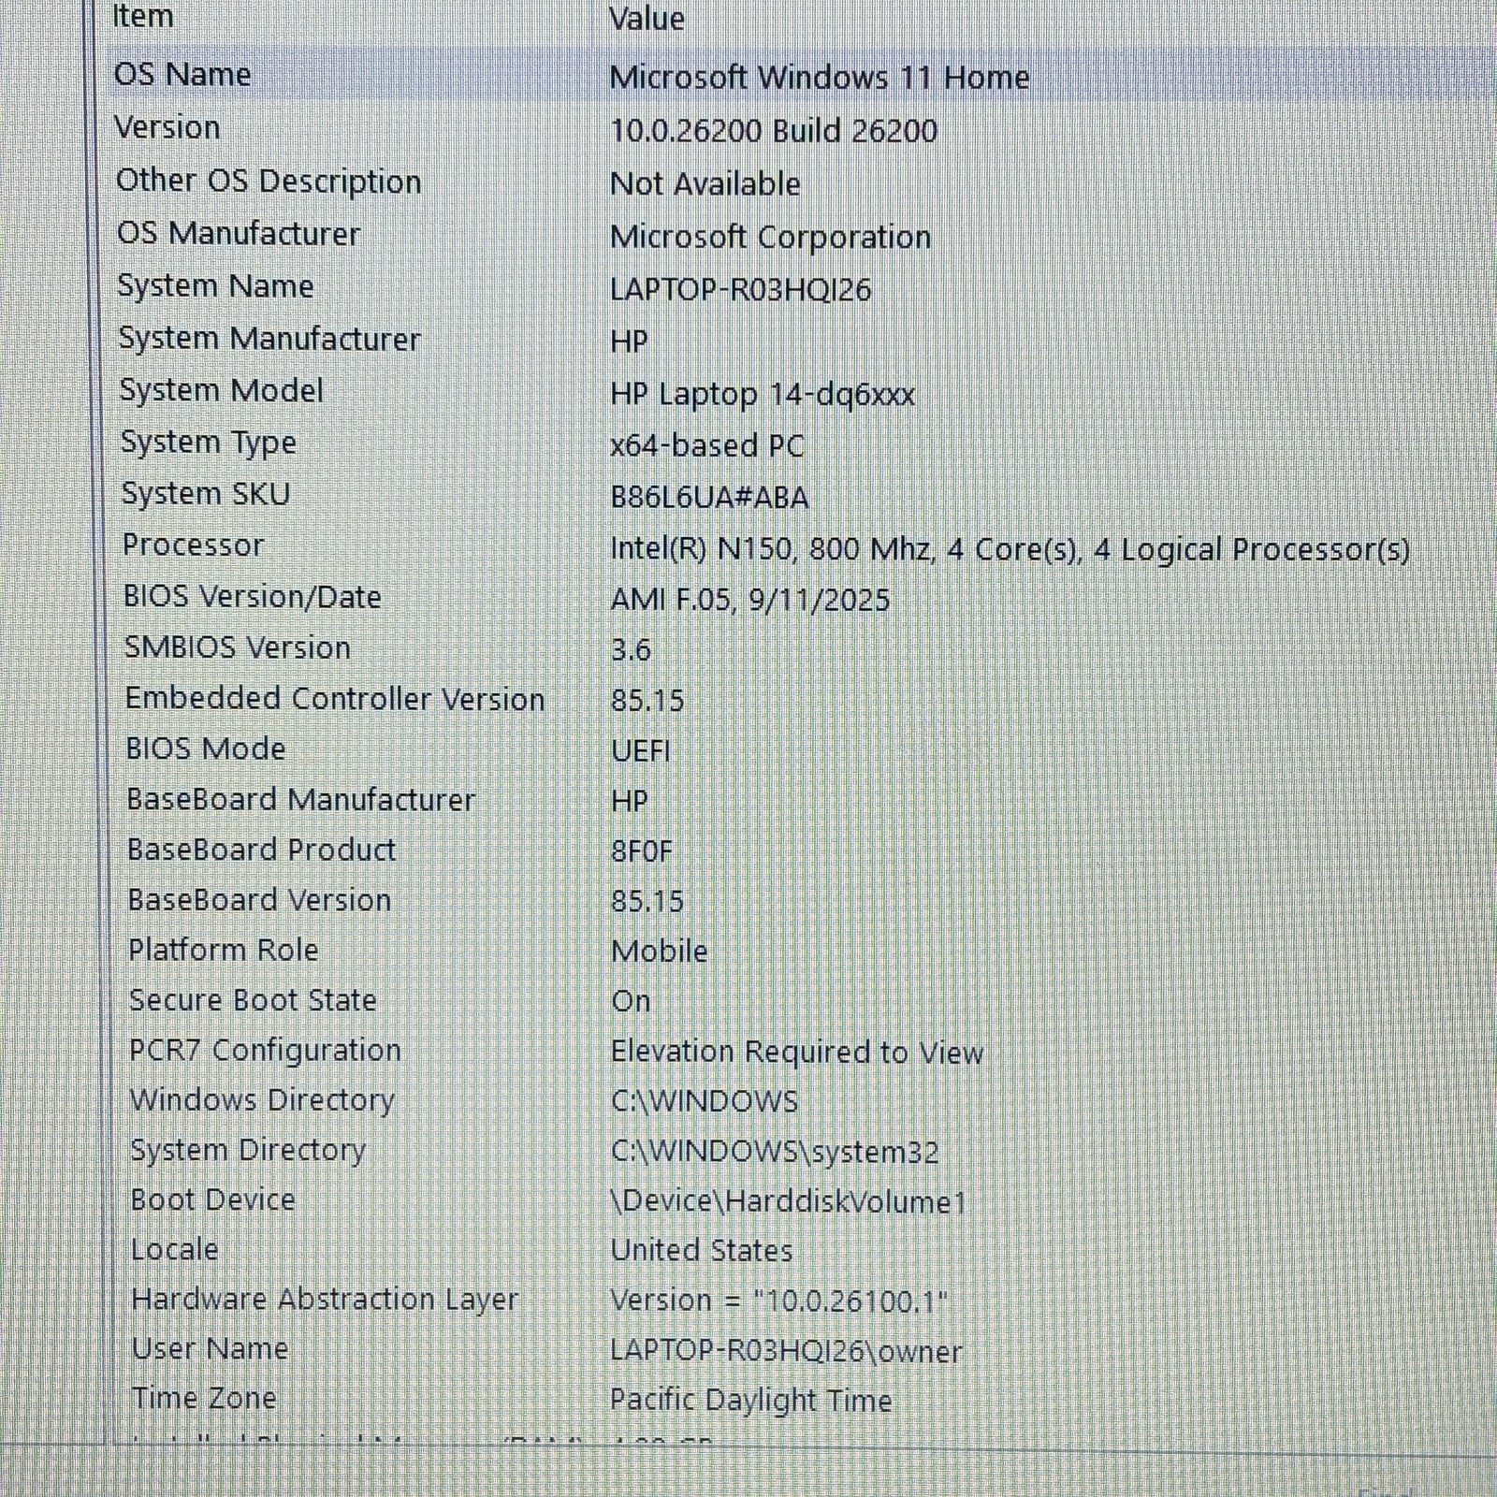Select the 'System Name' item label

216,285
